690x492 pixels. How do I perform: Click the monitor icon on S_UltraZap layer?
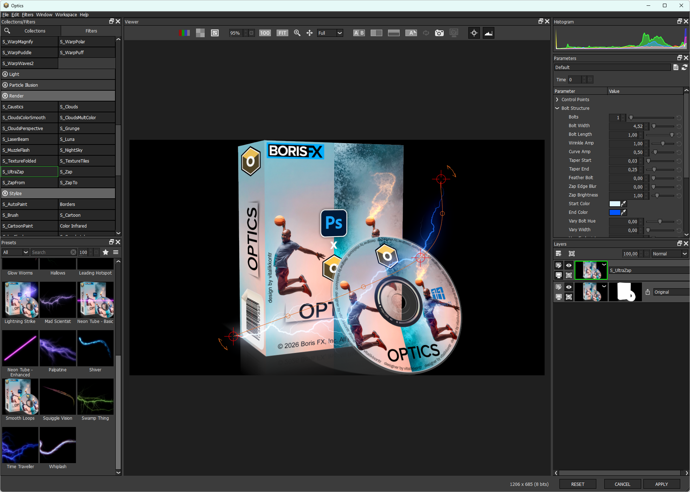pyautogui.click(x=559, y=275)
